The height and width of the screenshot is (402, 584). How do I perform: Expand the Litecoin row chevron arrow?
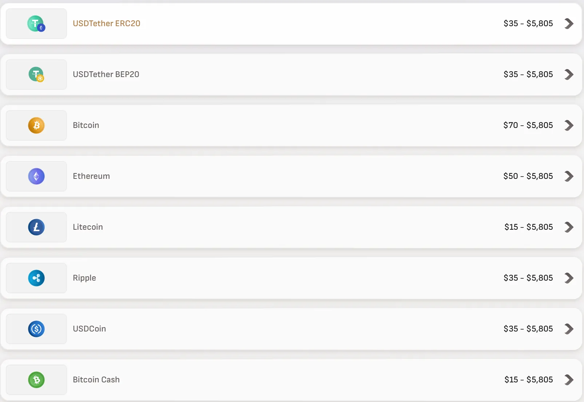point(569,227)
